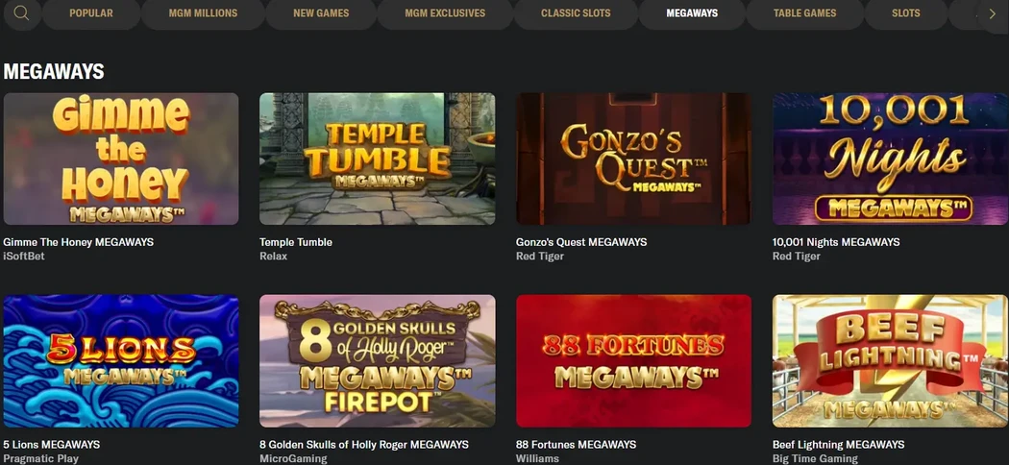1009x465 pixels.
Task: Open the Slots tab
Action: pyautogui.click(x=905, y=12)
